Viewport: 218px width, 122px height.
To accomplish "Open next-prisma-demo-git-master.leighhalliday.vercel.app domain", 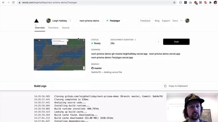I will pyautogui.click(x=119, y=54).
